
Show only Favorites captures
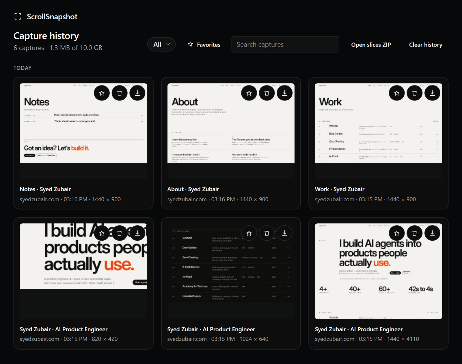click(204, 44)
